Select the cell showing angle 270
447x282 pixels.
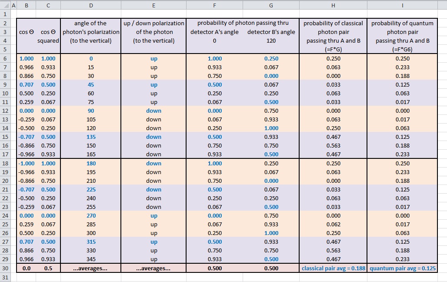tap(91, 216)
